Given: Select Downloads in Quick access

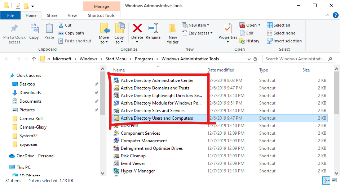Looking at the screenshot, I should point(30,93).
